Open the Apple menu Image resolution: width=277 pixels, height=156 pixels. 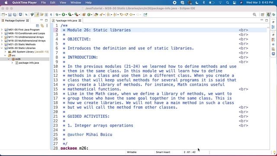[x=6, y=3]
